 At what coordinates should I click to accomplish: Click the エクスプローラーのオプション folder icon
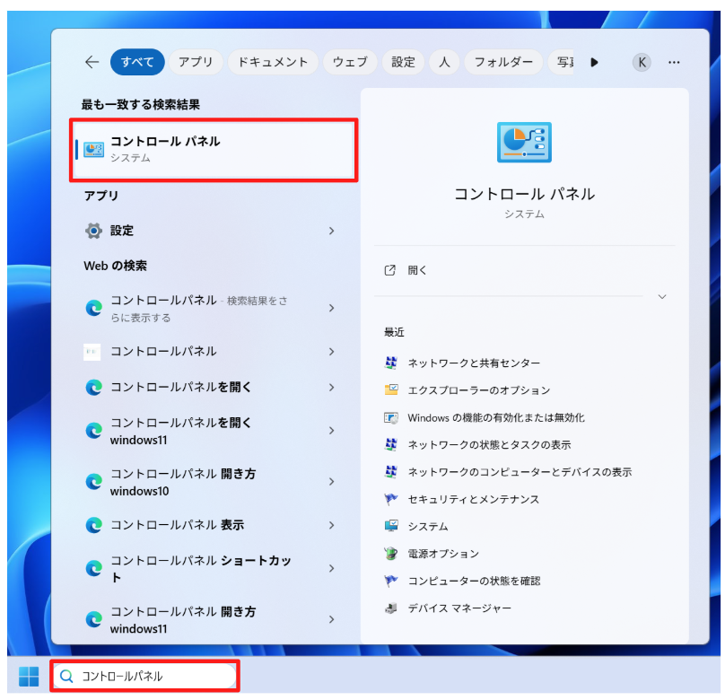coord(390,389)
